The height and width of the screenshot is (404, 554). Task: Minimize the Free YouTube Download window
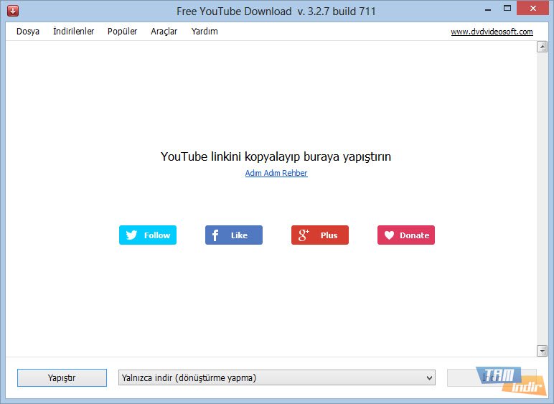tap(488, 9)
